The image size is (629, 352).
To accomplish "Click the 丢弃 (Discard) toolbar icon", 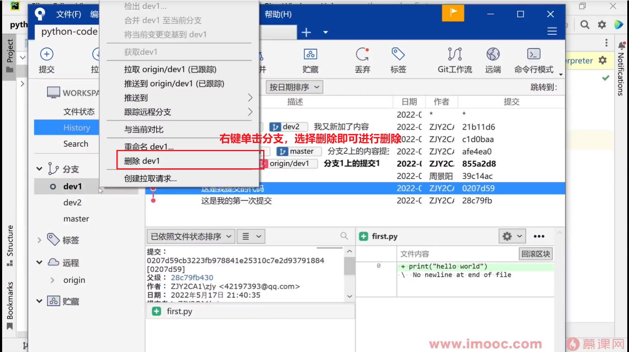I will point(362,60).
